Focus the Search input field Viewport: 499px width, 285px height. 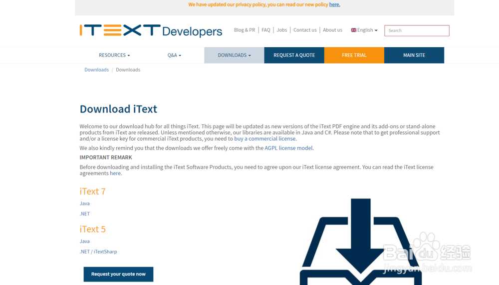417,30
